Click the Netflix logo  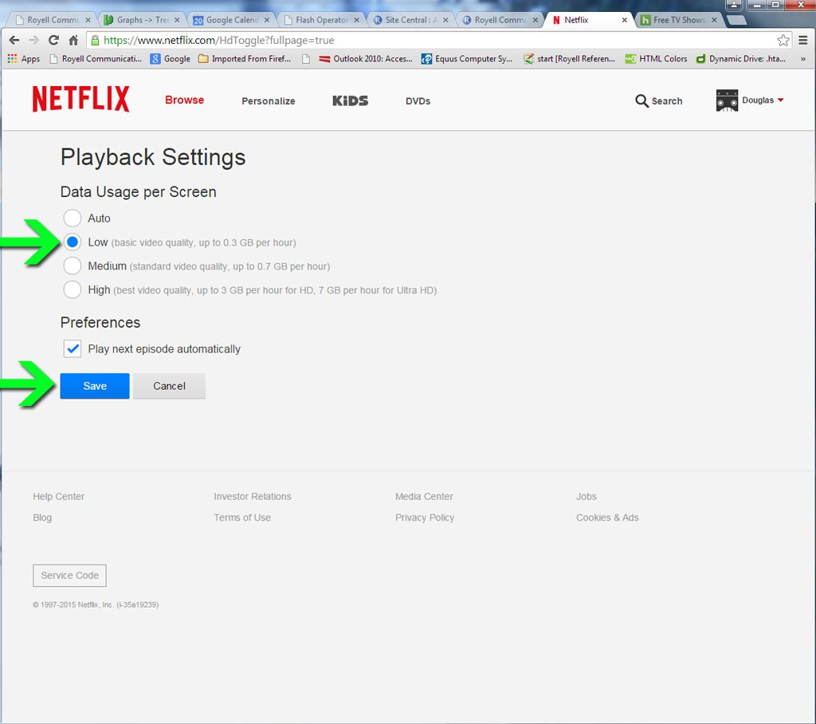[80, 100]
